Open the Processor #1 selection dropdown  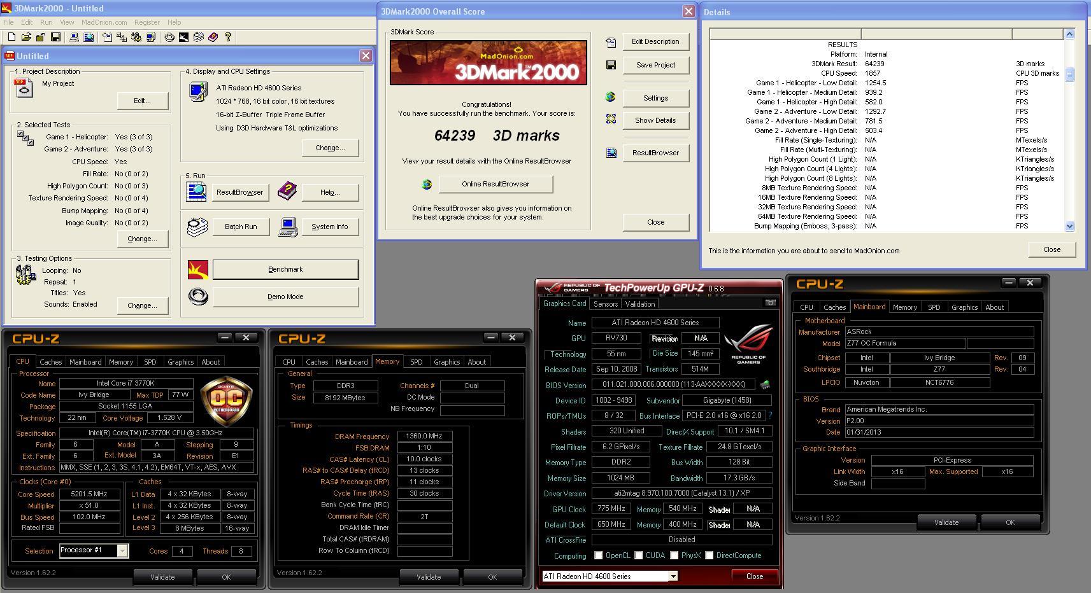(x=122, y=550)
